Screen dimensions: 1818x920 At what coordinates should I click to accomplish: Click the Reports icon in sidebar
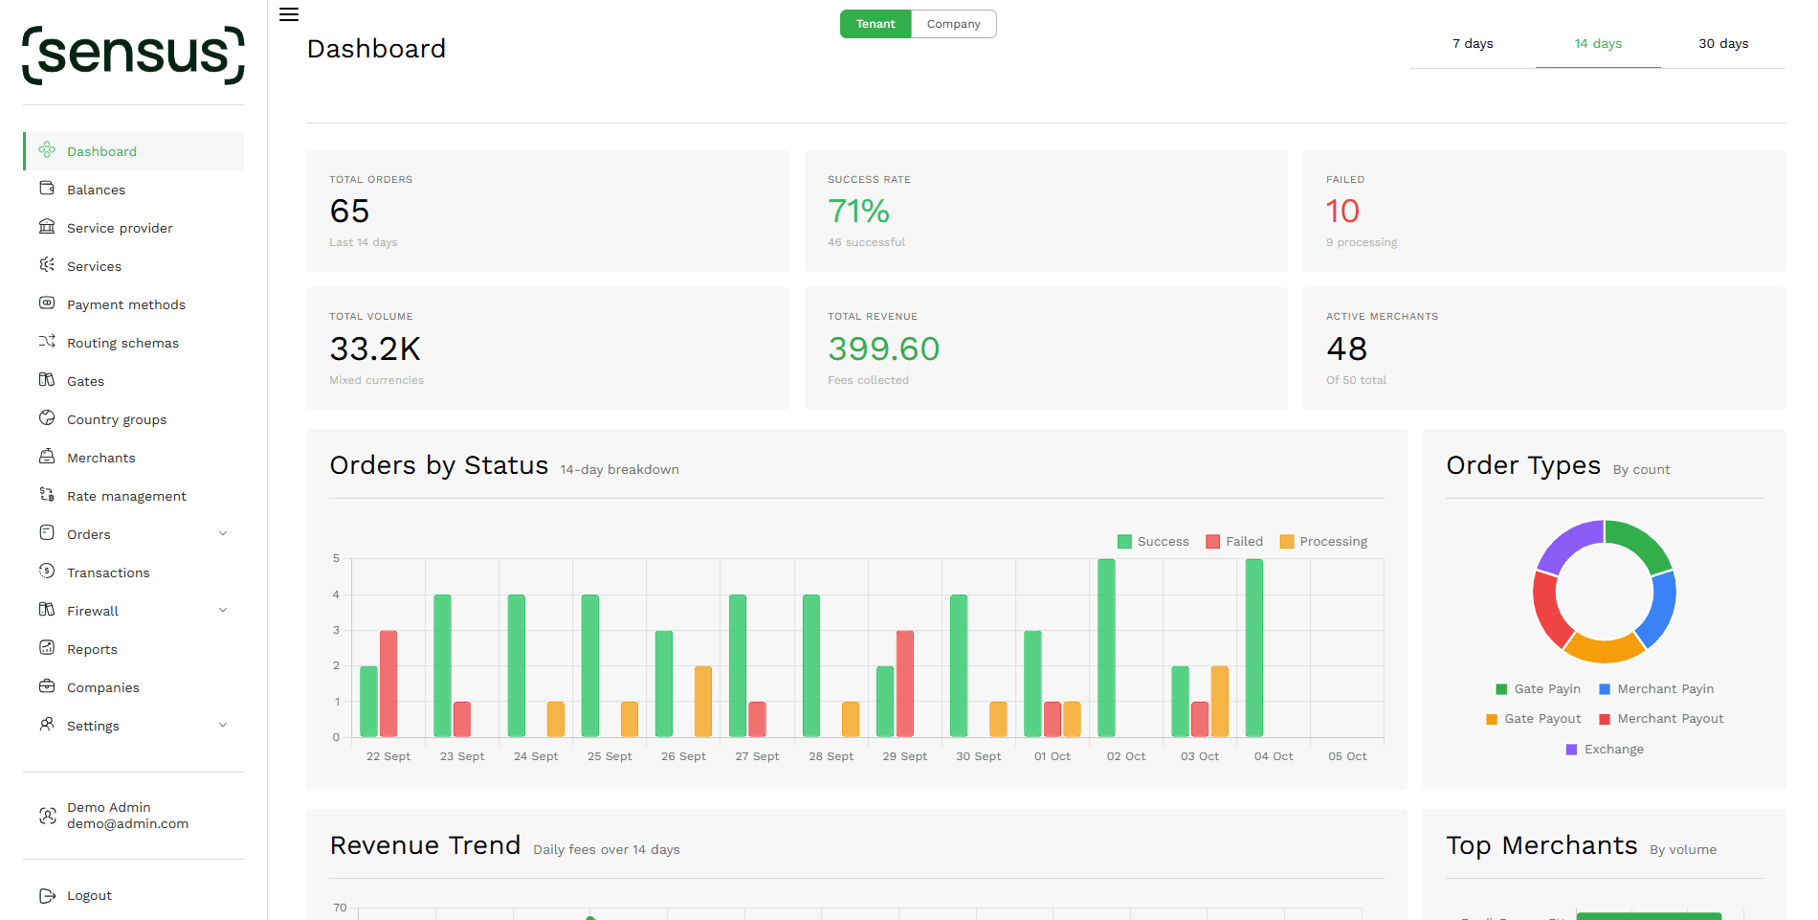click(47, 648)
